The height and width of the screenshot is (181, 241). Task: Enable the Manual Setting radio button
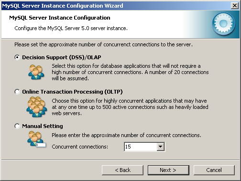point(17,126)
